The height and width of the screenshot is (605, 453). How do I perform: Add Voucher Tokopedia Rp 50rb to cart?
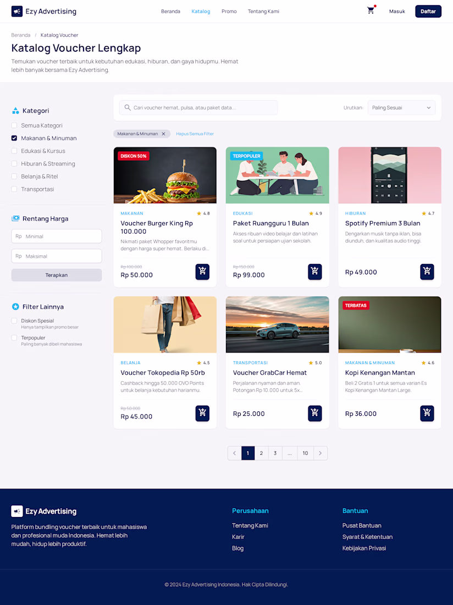pyautogui.click(x=202, y=413)
